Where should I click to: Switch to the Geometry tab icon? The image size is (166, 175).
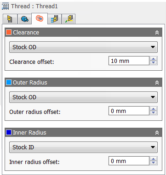[x=25, y=19]
